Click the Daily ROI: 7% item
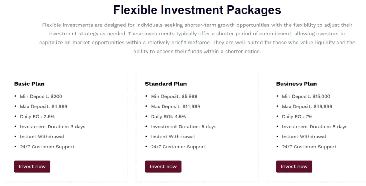This screenshot has height=186, width=366. (x=297, y=116)
